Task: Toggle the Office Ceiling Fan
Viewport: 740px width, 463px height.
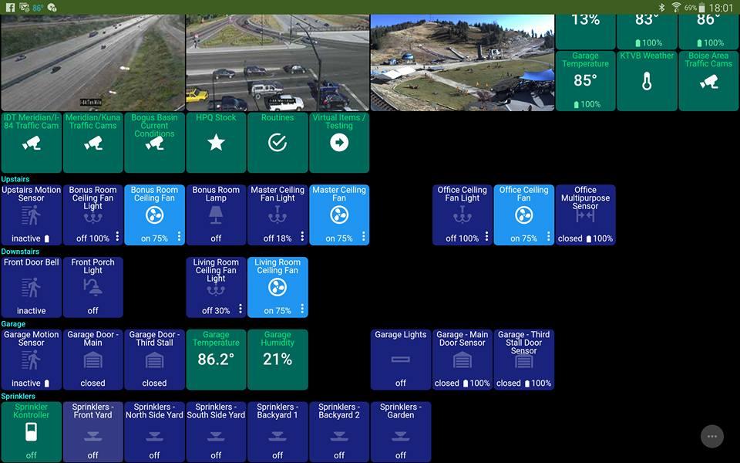Action: pos(524,215)
